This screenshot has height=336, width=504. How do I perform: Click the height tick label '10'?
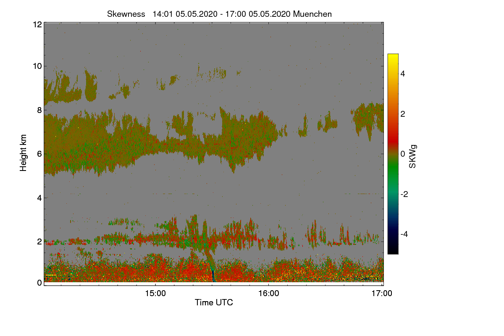point(37,66)
